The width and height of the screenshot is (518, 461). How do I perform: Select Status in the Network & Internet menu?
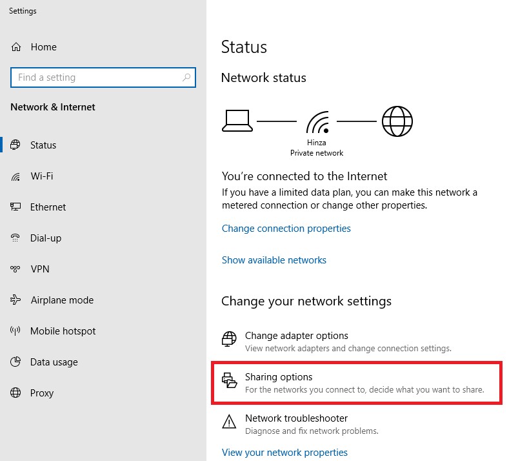[x=43, y=145]
